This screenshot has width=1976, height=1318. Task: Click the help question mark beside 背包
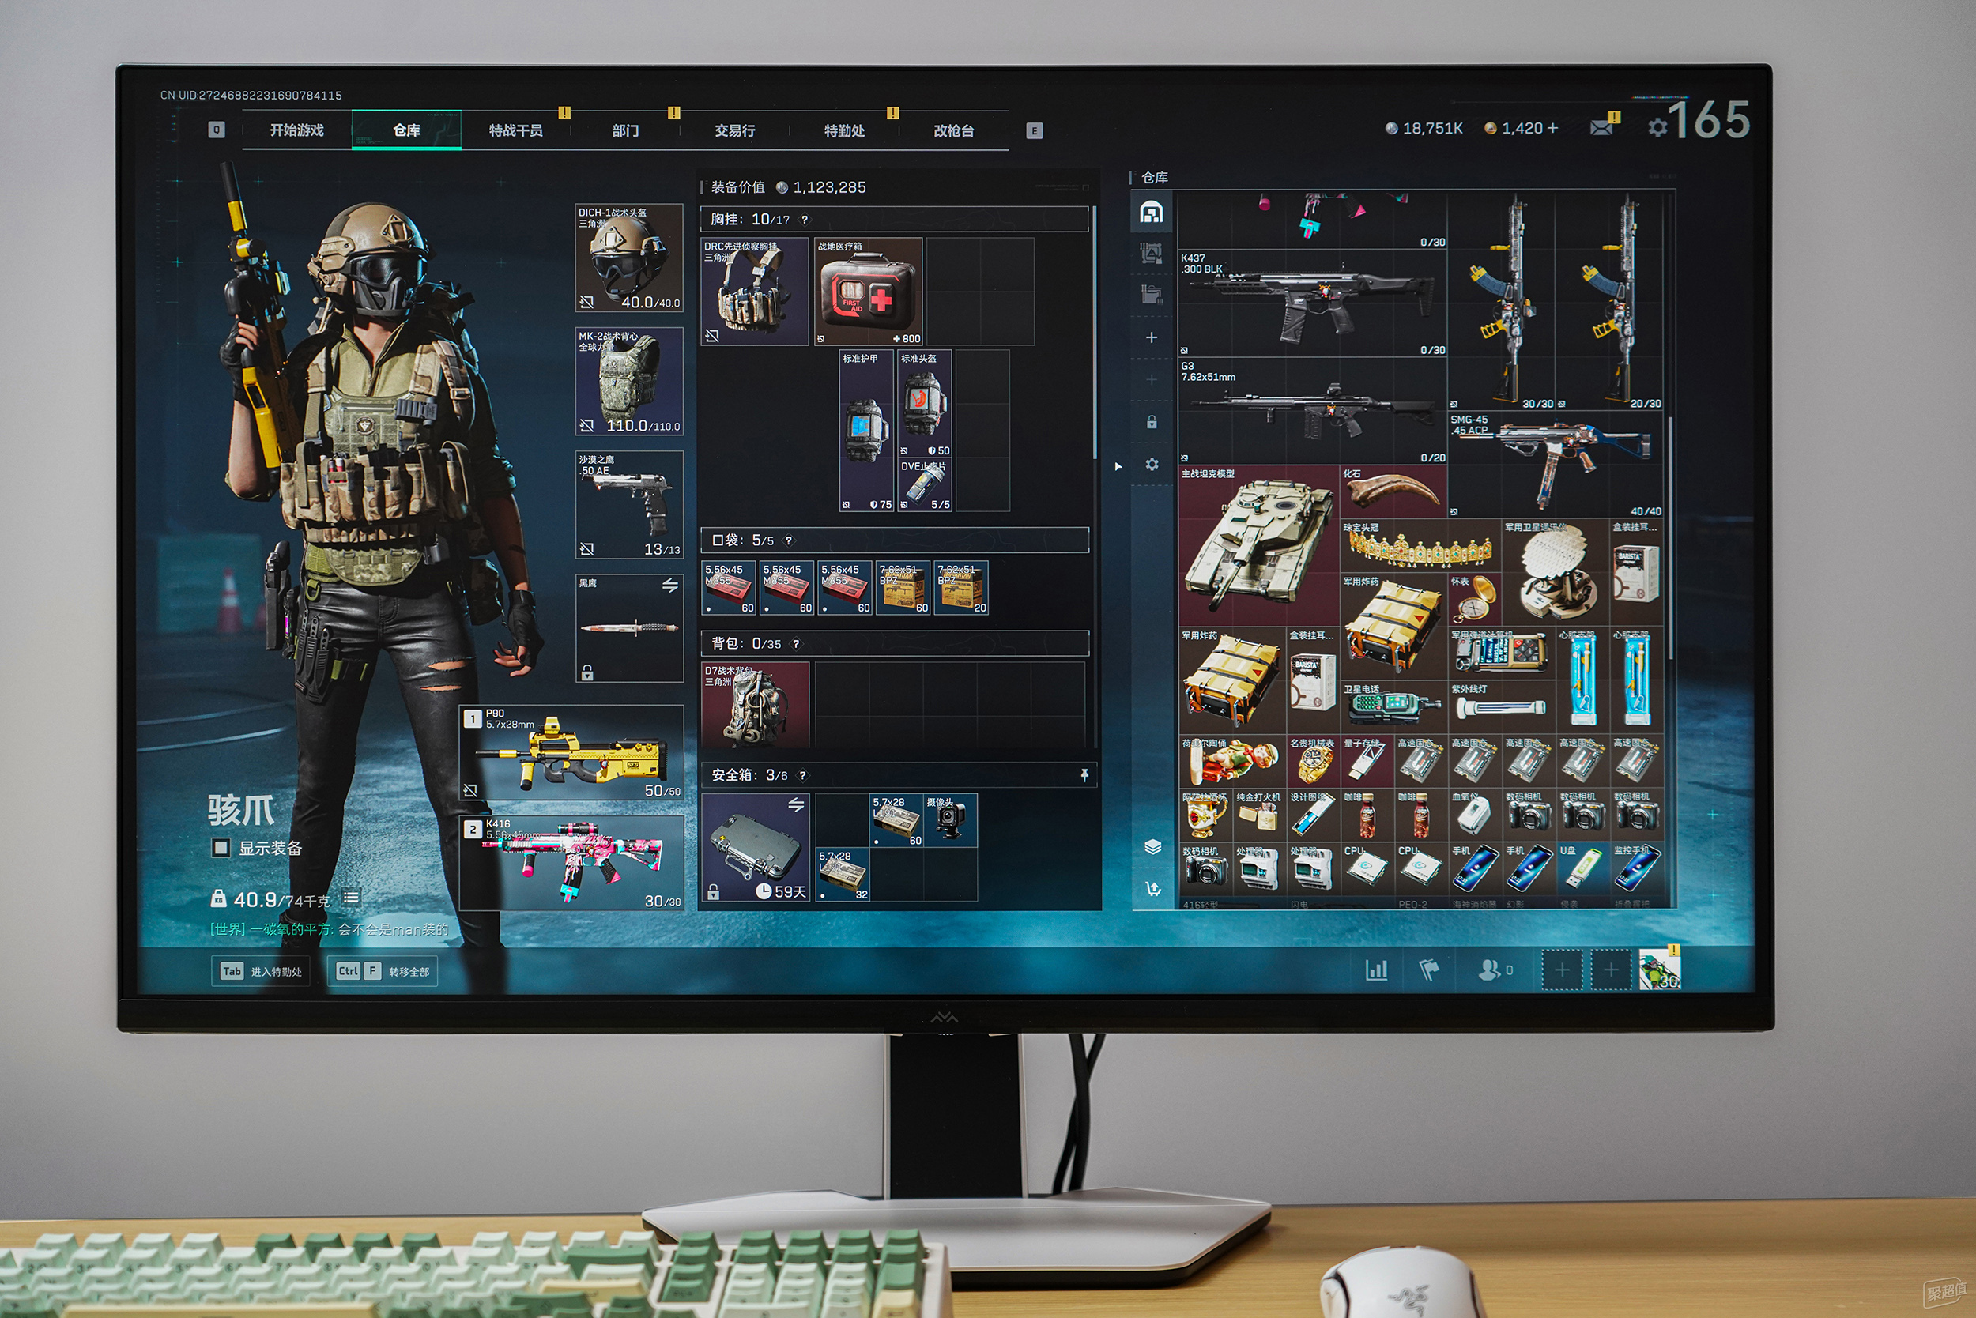click(795, 644)
